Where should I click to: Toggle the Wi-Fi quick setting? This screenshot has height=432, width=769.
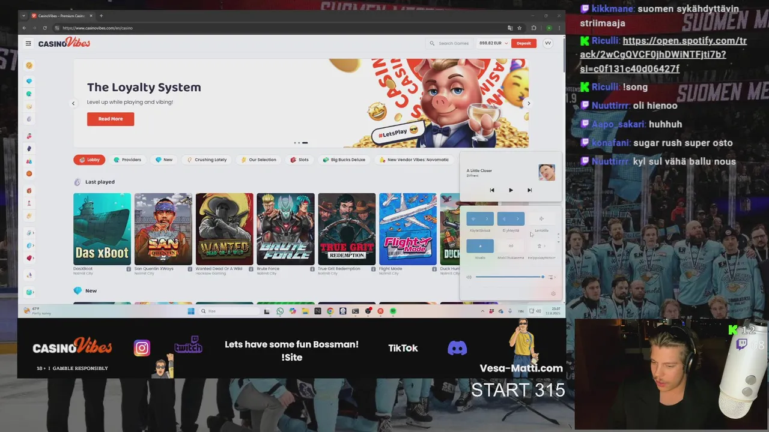[473, 219]
